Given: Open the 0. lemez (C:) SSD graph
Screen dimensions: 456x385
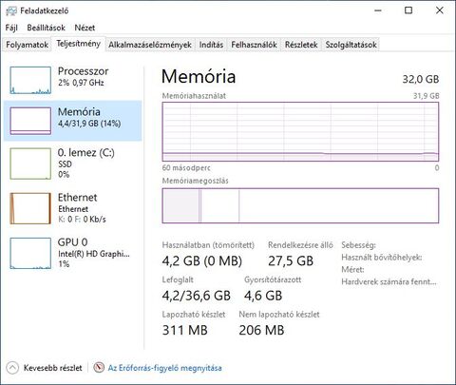Looking at the screenshot, I should 30,164.
